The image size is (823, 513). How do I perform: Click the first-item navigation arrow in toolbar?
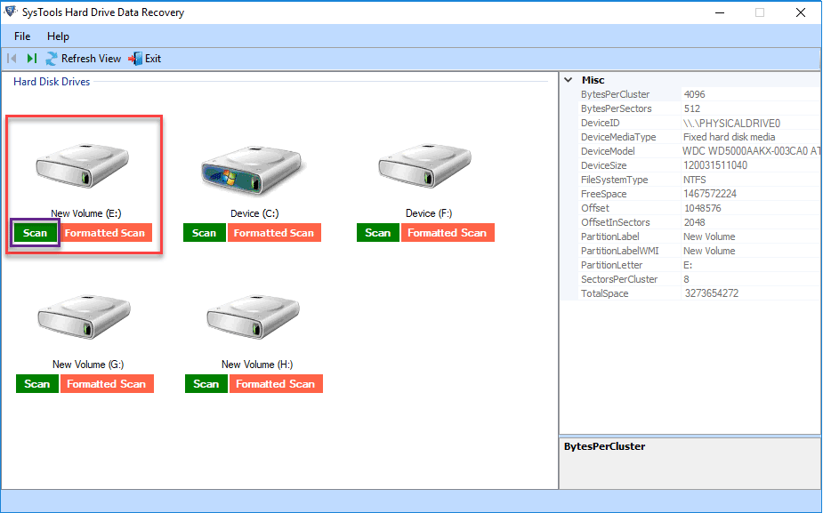pyautogui.click(x=12, y=59)
